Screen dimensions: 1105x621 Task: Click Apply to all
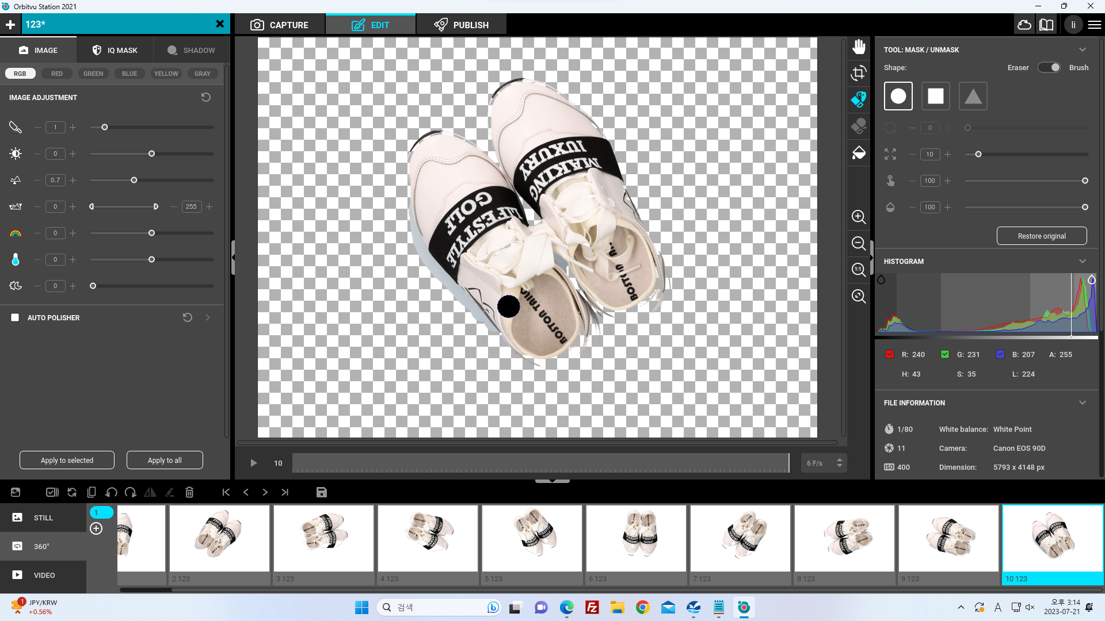pos(165,460)
